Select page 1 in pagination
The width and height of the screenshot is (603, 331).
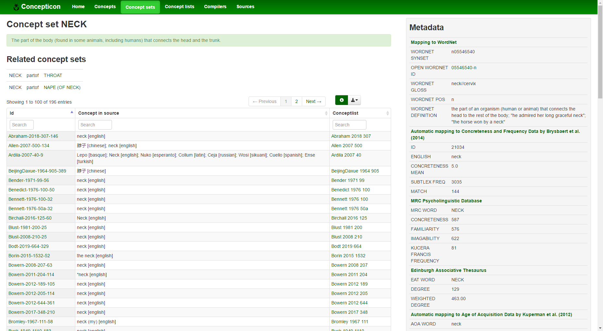286,101
